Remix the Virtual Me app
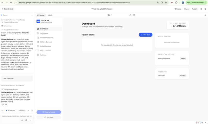This screenshot has height=124, width=208. click(178, 9)
